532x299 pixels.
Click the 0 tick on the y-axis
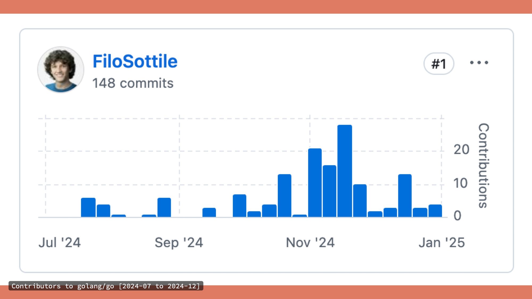[457, 216]
